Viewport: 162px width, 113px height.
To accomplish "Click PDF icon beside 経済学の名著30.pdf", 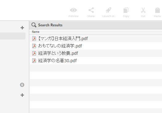I will 34,61.
